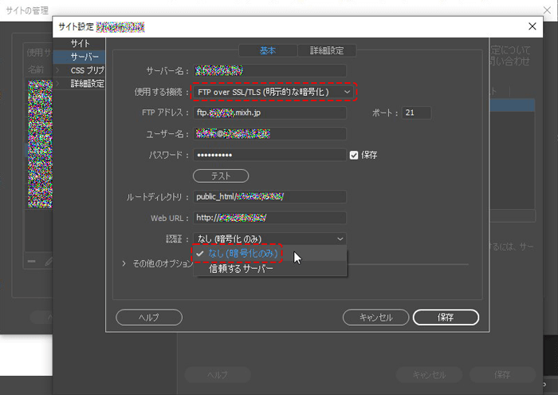This screenshot has width=558, height=395.
Task: Open the 使用する接続 dropdown
Action: point(273,92)
